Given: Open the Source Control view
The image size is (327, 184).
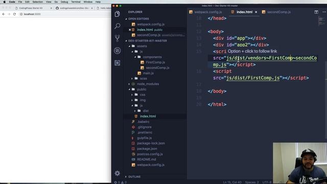Looking at the screenshot, I should tap(118, 38).
